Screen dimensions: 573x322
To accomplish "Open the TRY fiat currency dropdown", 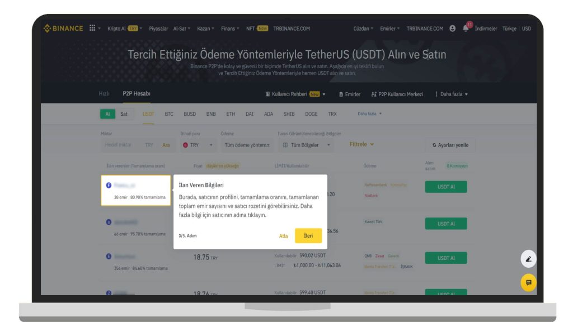I will [198, 145].
